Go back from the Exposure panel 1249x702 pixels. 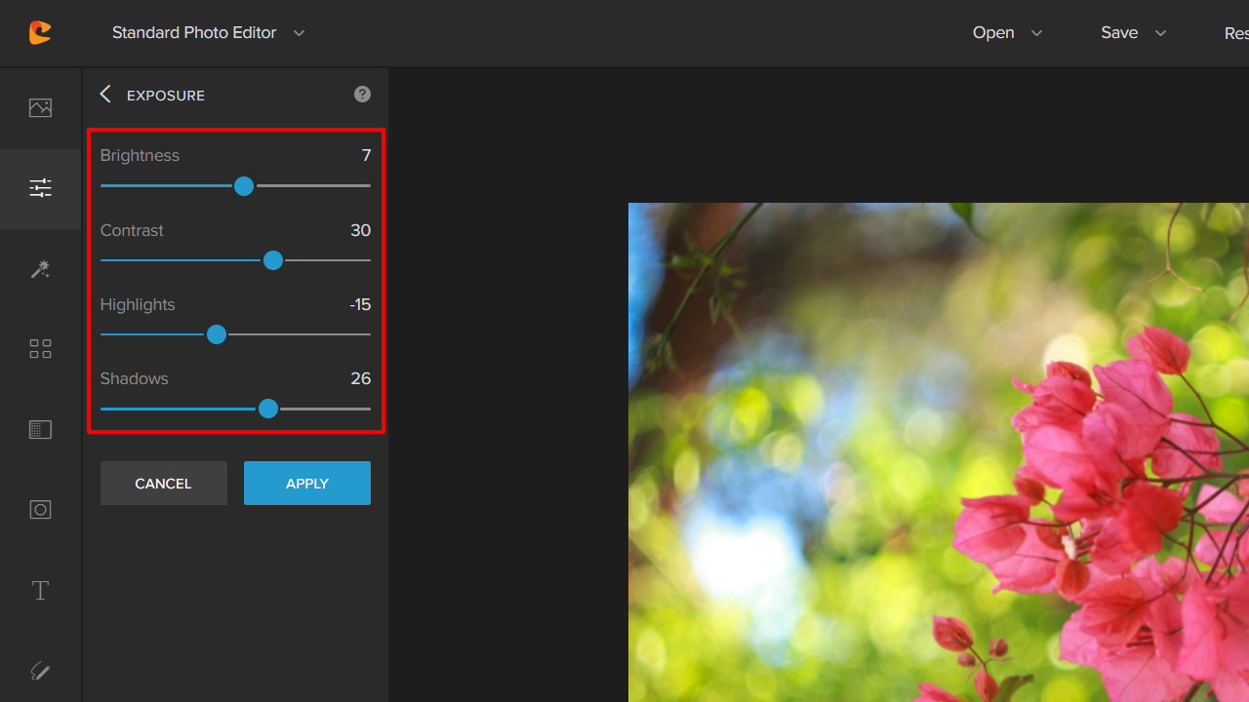(x=104, y=94)
